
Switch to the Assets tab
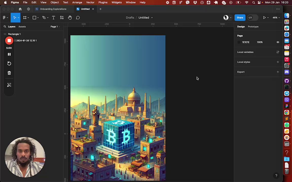[22, 27]
